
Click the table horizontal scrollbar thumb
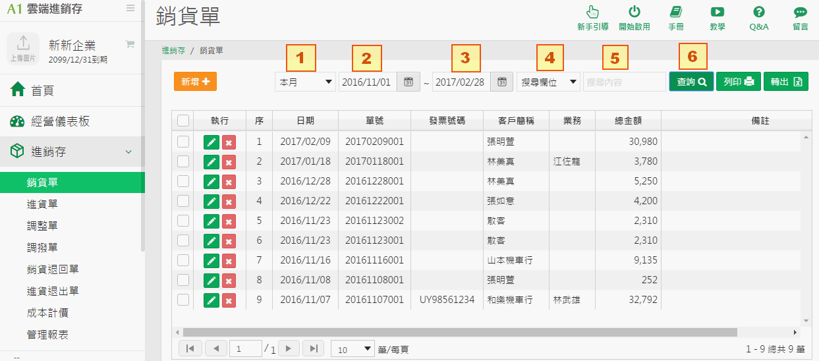(x=460, y=332)
